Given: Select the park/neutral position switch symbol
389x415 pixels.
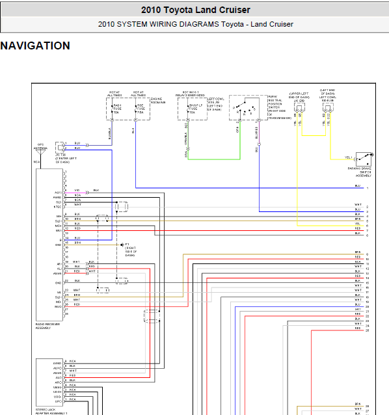Looking at the screenshot, I should coord(248,108).
